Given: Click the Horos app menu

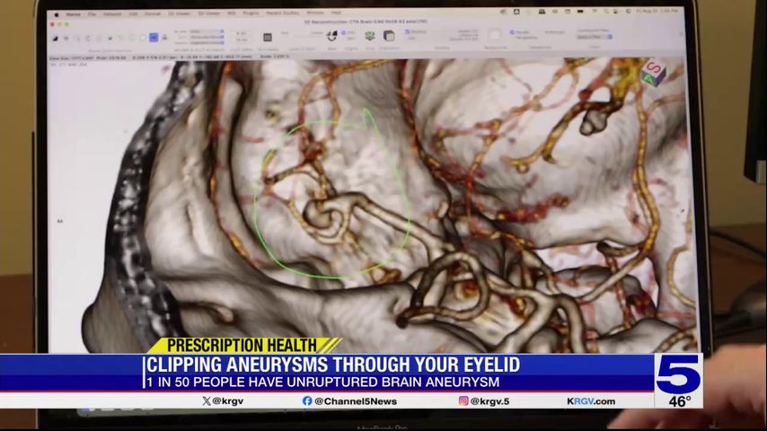Looking at the screenshot, I should (73, 14).
